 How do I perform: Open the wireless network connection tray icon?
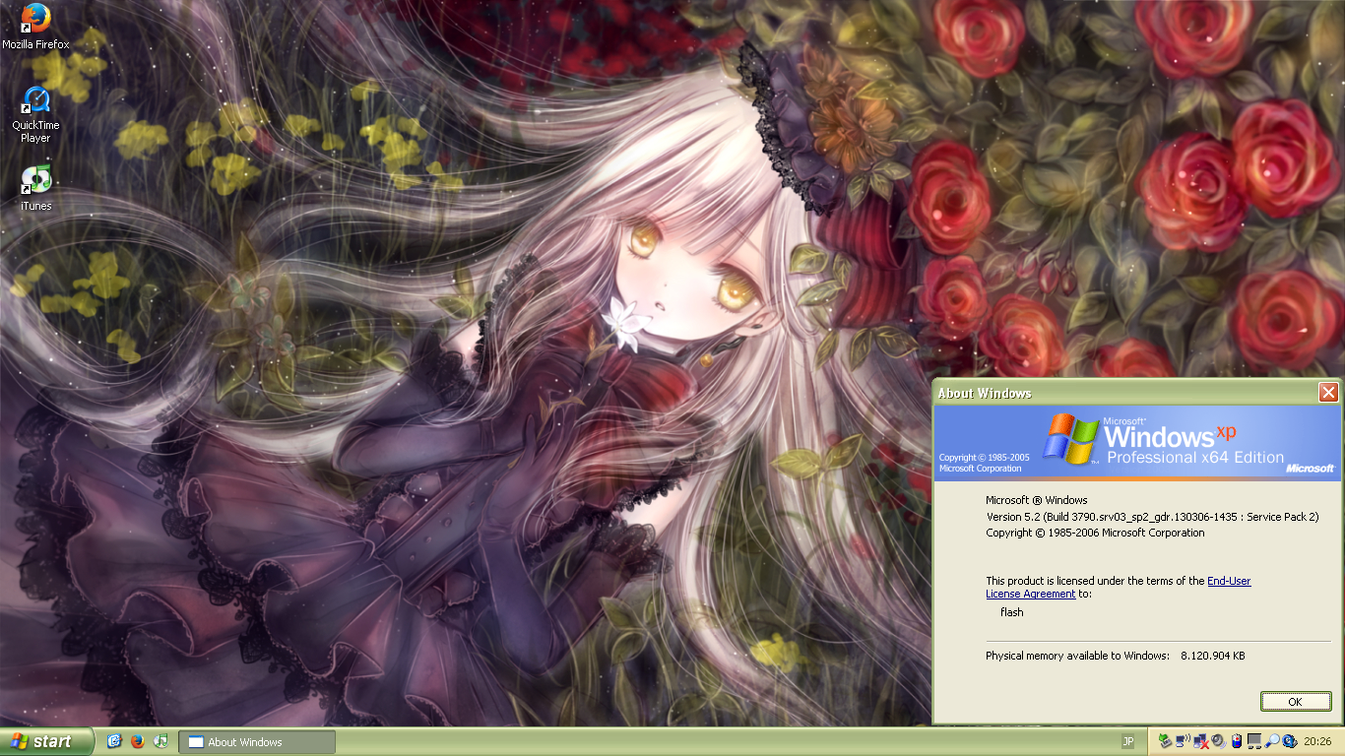pyautogui.click(x=1184, y=741)
